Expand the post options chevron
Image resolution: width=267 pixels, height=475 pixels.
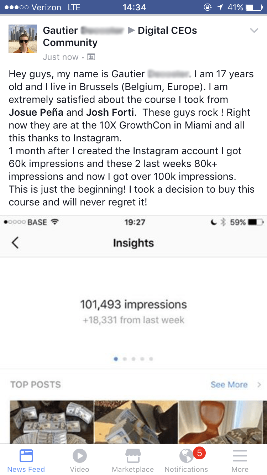[x=254, y=31]
